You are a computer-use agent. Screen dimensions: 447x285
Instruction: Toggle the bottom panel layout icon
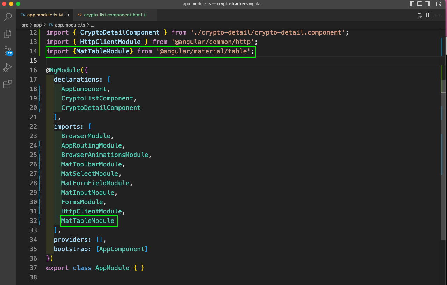pos(420,4)
